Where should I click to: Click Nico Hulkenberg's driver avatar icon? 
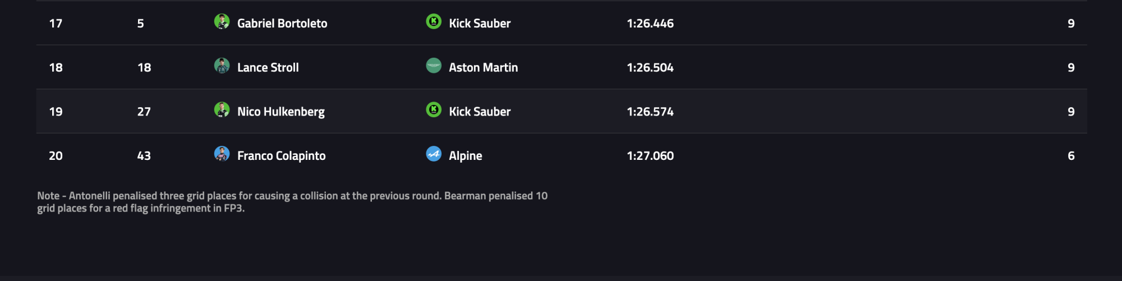pyautogui.click(x=222, y=110)
